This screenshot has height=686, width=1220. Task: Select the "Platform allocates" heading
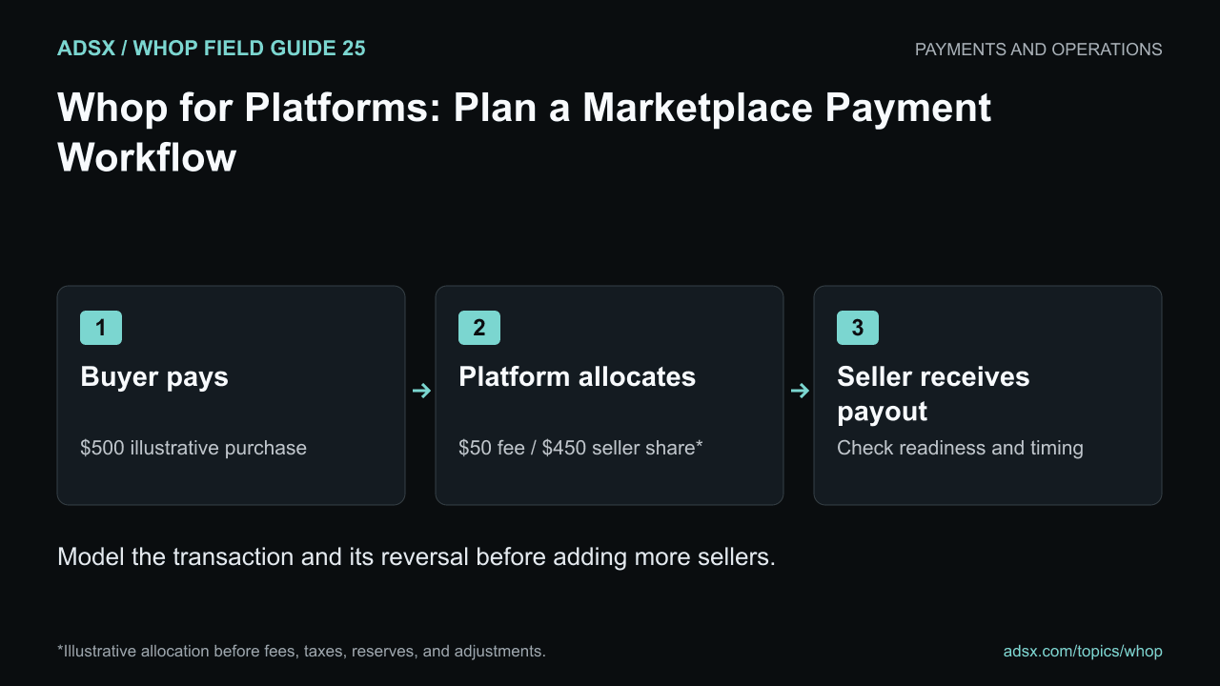pyautogui.click(x=577, y=376)
